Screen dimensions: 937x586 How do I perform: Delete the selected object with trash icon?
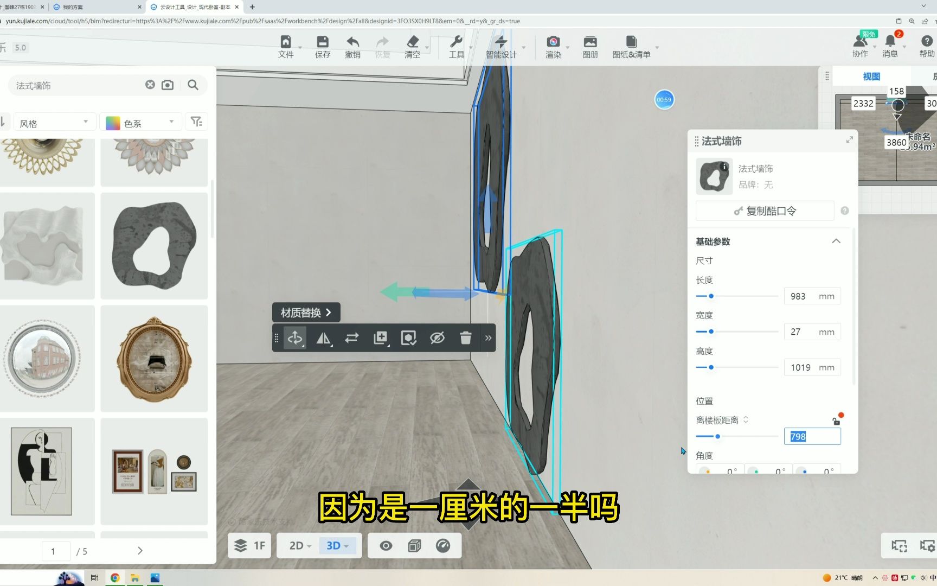pos(465,338)
